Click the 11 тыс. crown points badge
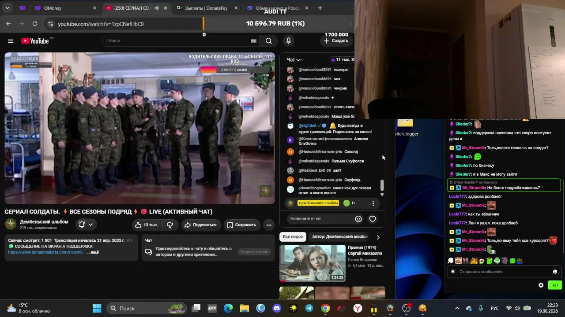This screenshot has height=317, width=565. click(x=343, y=60)
